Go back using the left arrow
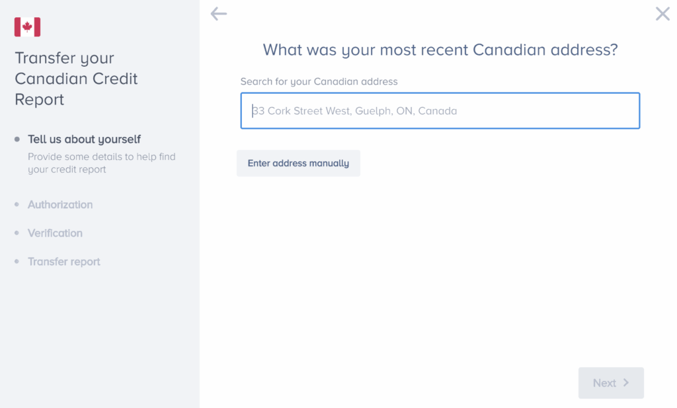 (x=218, y=14)
